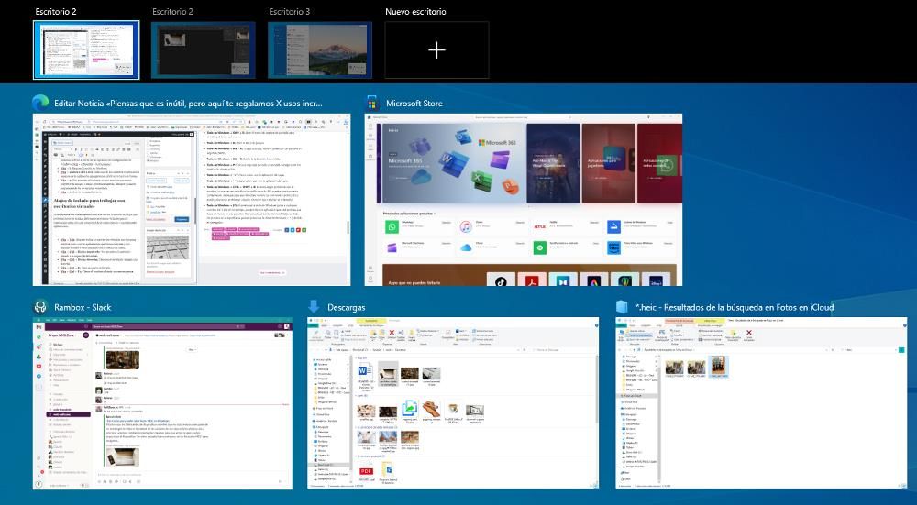917x505 pixels.
Task: Open the Microsoft Store window preview
Action: (x=524, y=200)
